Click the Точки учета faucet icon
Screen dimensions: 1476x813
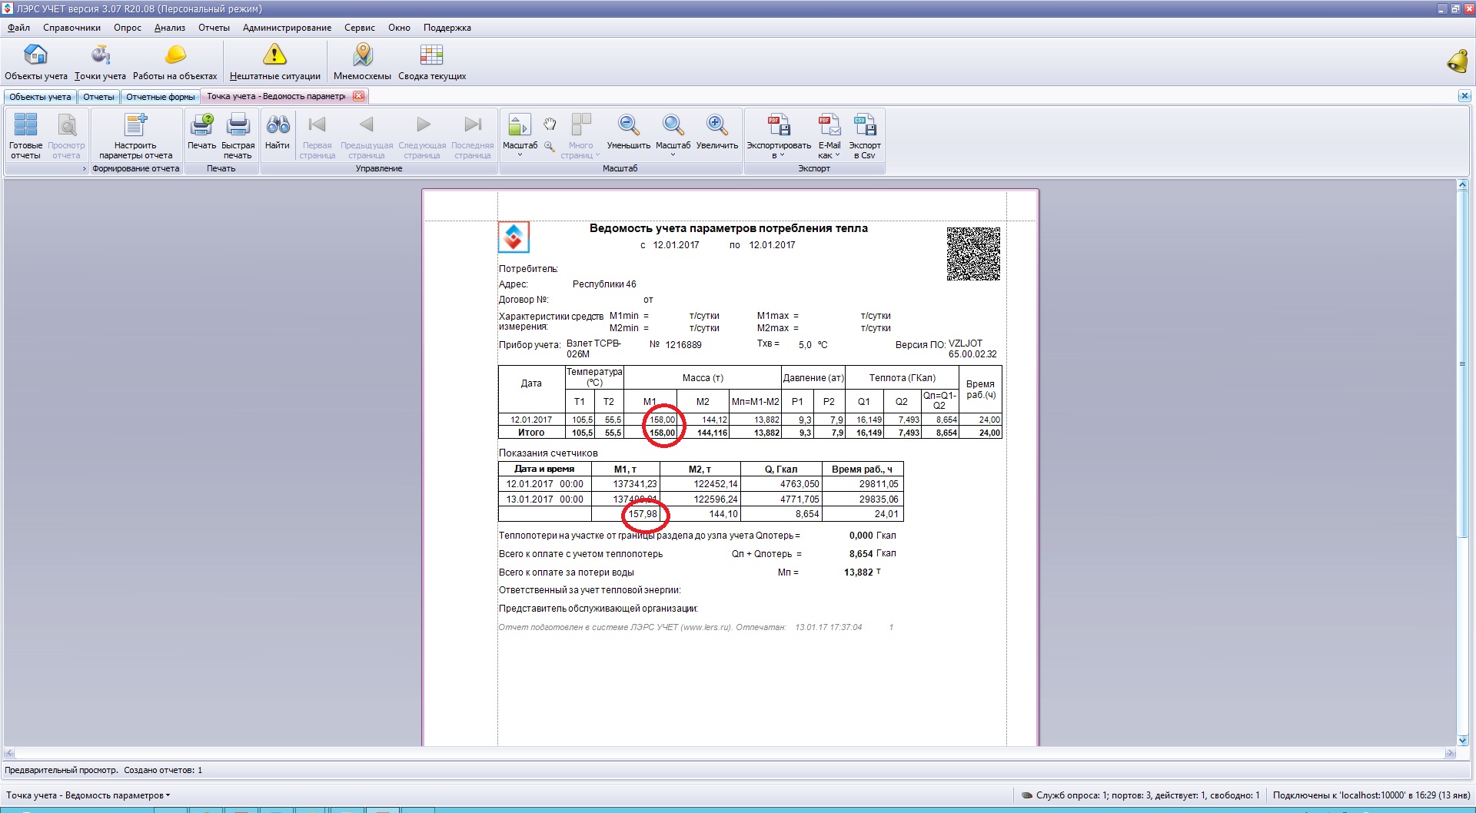coord(100,55)
